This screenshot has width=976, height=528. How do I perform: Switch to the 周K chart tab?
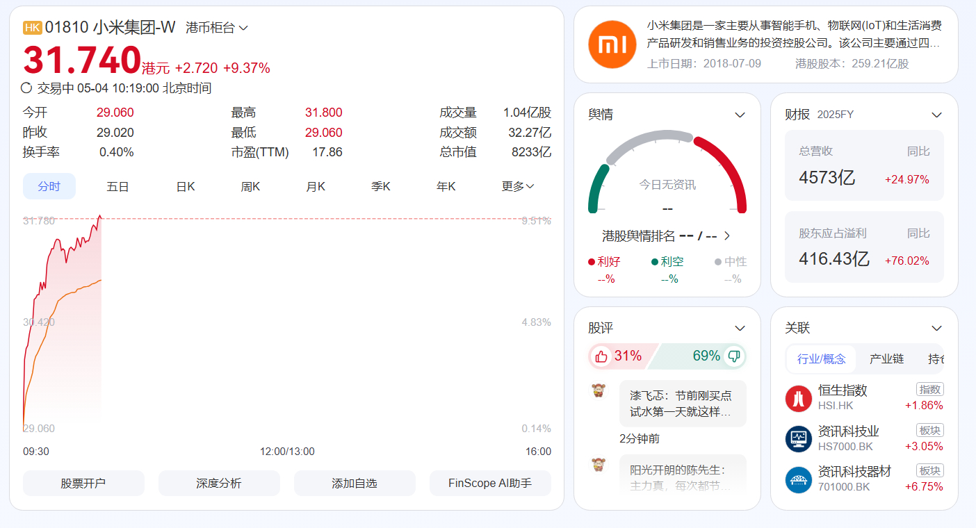(x=250, y=186)
